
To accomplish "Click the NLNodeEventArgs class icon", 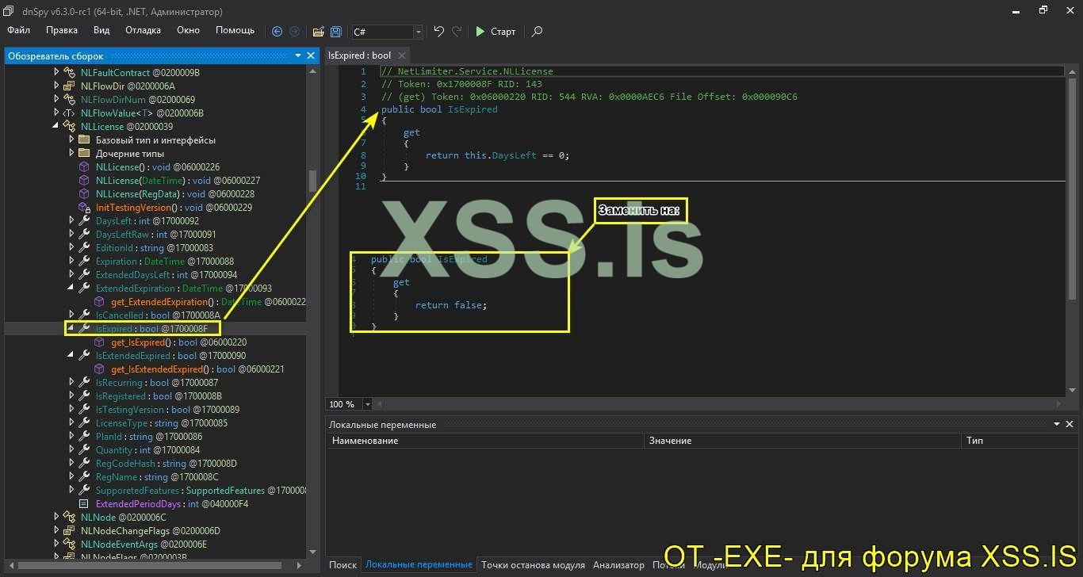I will (x=69, y=544).
